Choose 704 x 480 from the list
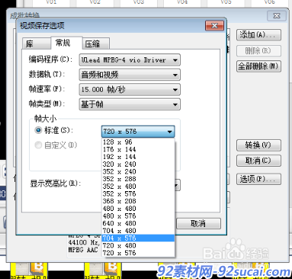292x279 pixels. pos(138,231)
